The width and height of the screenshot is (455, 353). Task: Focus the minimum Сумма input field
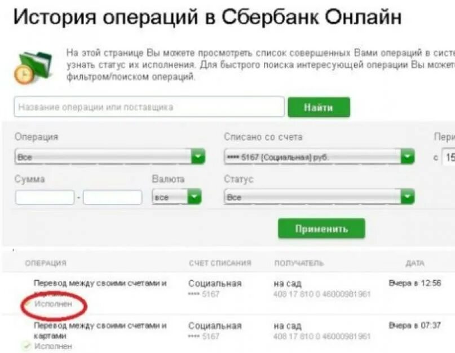[x=45, y=197]
